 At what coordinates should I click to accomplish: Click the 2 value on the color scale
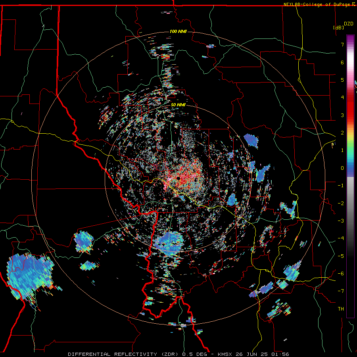[x=342, y=133]
